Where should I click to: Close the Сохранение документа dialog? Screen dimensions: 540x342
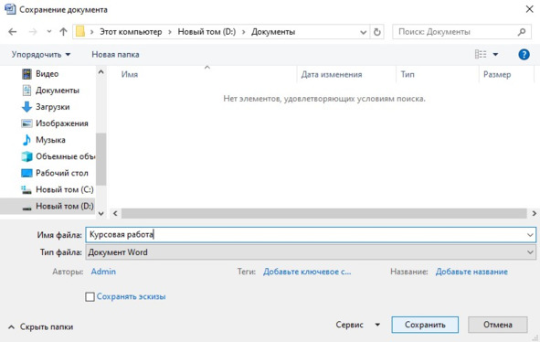click(x=530, y=9)
